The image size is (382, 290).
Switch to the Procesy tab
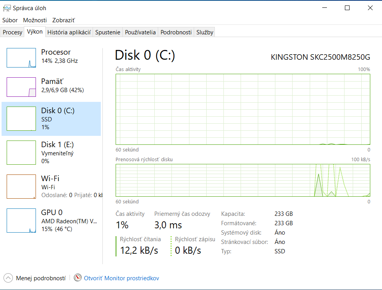click(12, 32)
